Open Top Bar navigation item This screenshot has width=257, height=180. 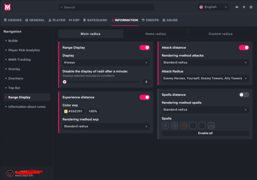(27, 88)
